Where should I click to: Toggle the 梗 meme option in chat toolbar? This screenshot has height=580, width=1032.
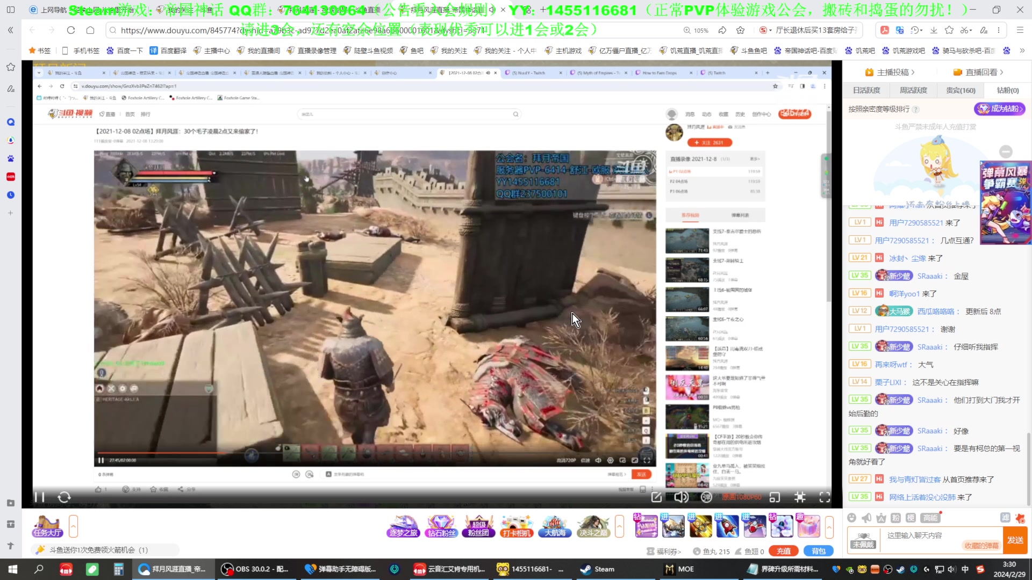pyautogui.click(x=911, y=518)
